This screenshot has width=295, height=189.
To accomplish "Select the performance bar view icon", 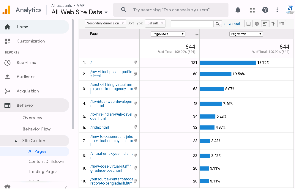I will point(265,24).
